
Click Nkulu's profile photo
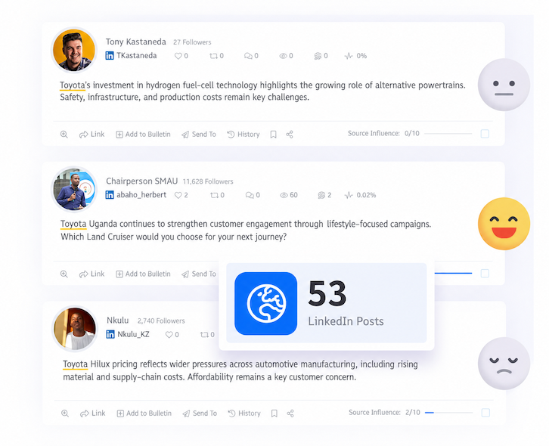tap(75, 329)
